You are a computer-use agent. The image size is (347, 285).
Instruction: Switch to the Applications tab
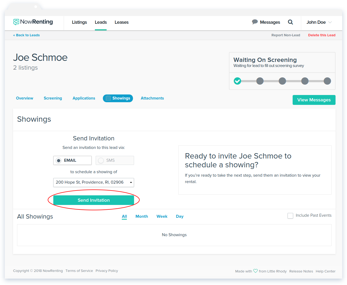click(84, 98)
